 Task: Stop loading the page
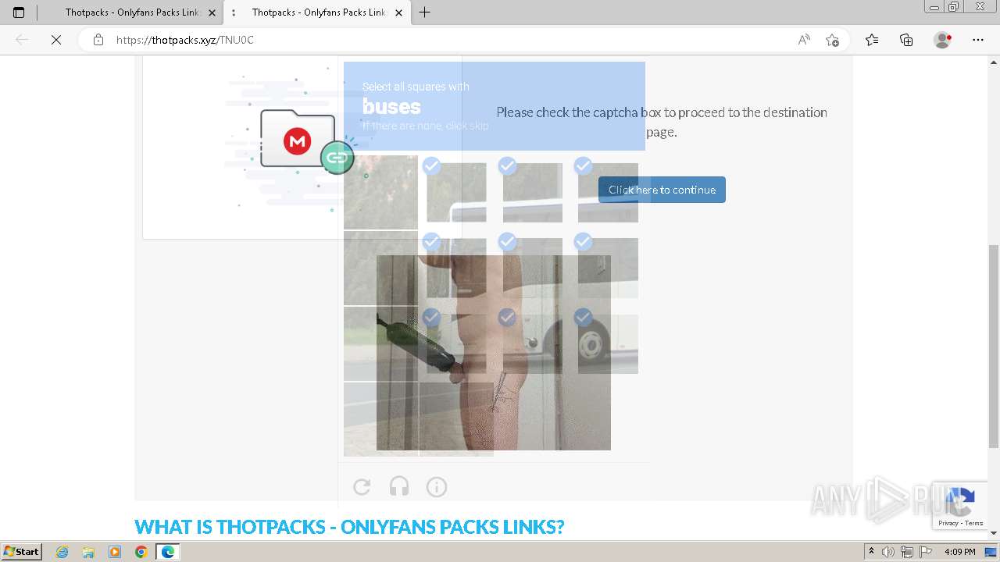[x=56, y=40]
